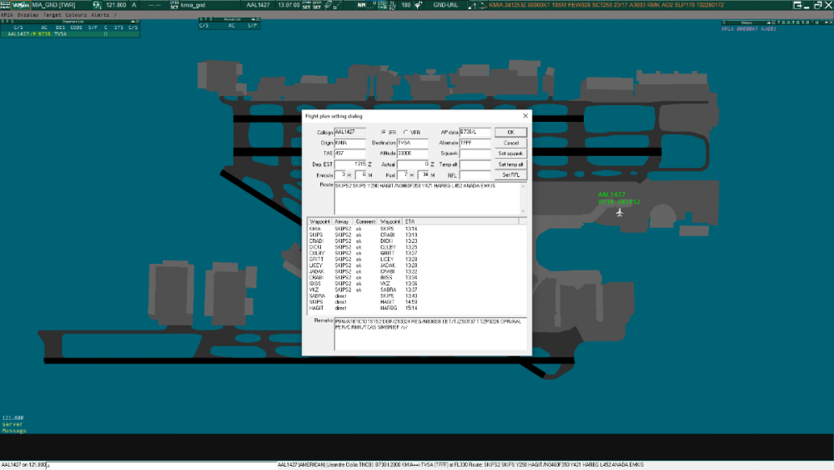Click the runway selector icon beside GND-UNL
834x470 pixels.
click(x=472, y=5)
